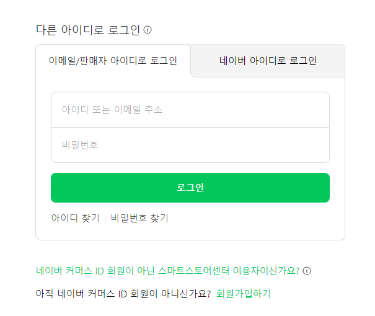This screenshot has width=375, height=316.
Task: Place cursor in the ID or email box
Action: click(190, 110)
